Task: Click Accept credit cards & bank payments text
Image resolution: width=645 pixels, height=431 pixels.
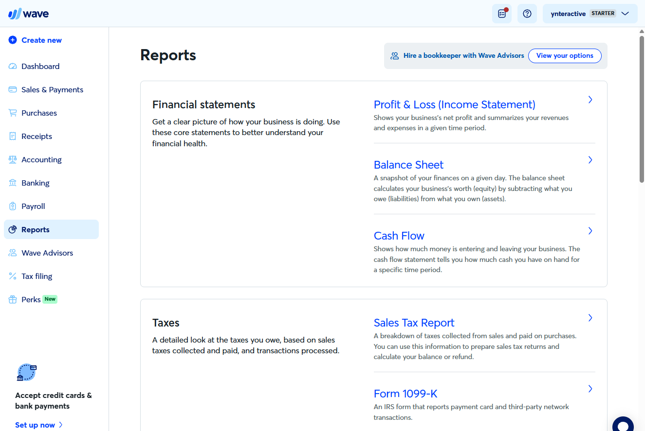Action: [54, 401]
